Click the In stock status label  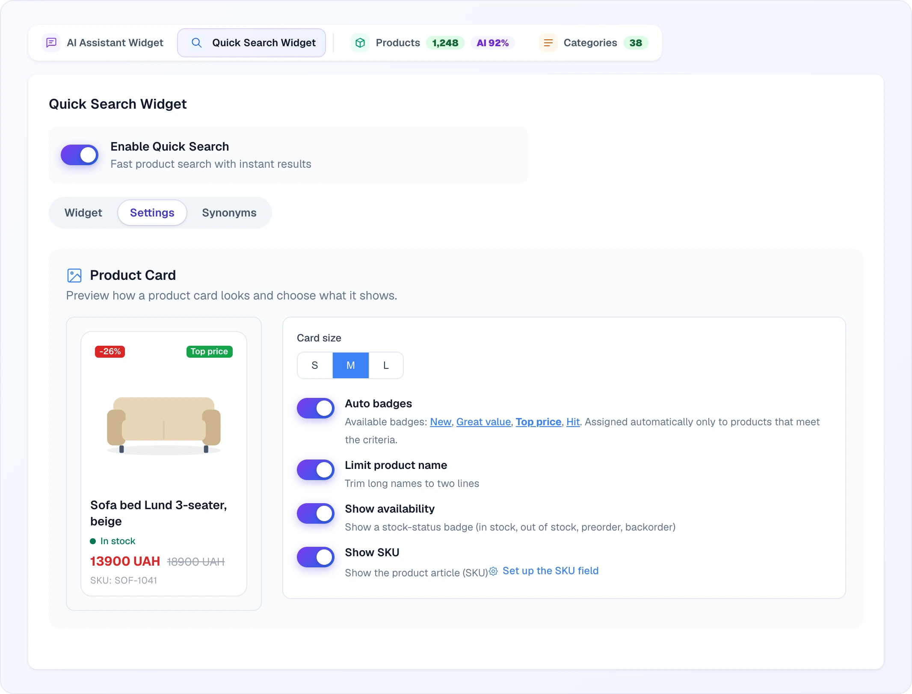click(113, 541)
